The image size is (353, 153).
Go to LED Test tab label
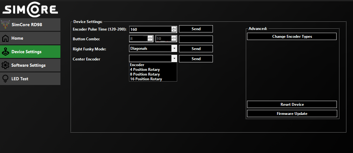coord(20,79)
